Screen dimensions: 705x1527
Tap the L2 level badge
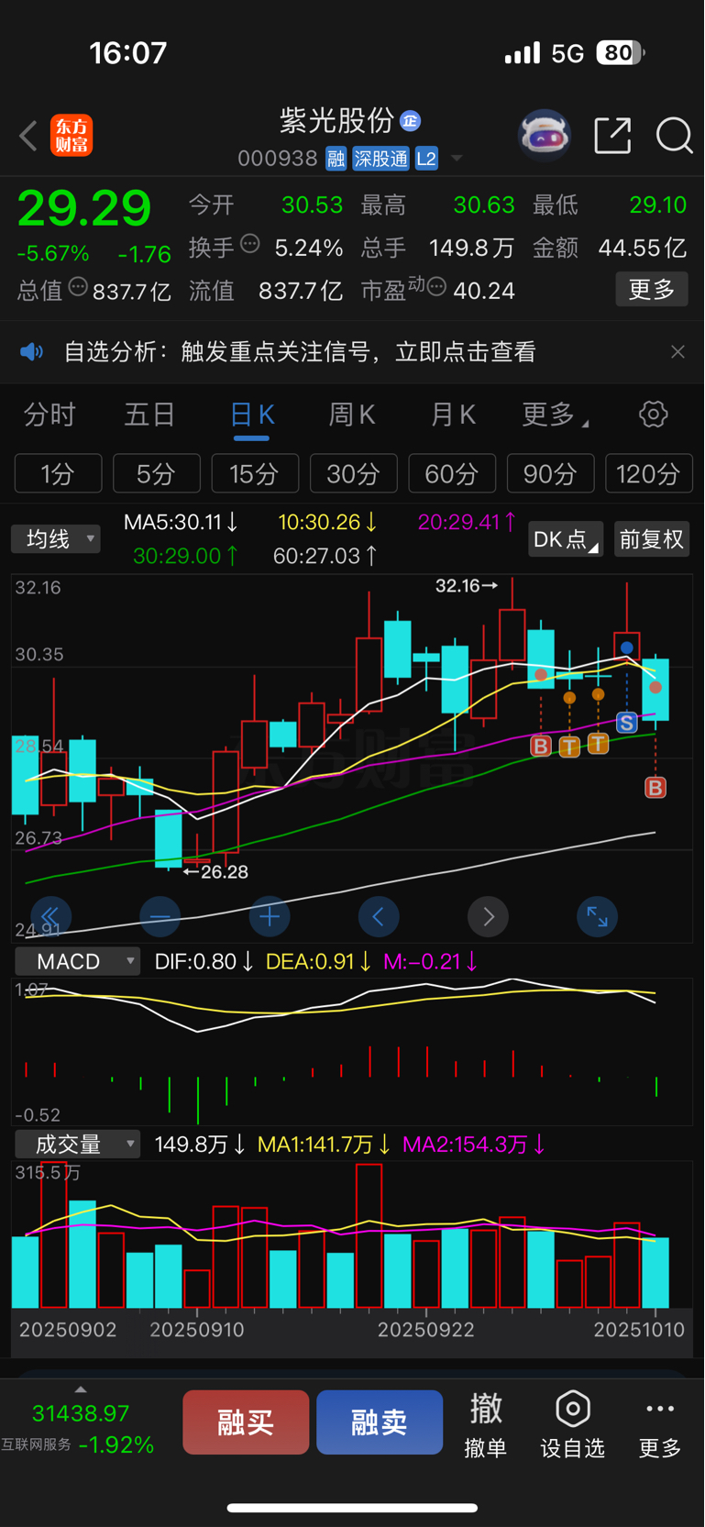(x=426, y=159)
